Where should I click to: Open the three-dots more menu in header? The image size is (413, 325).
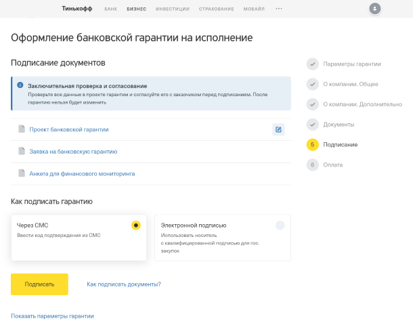click(278, 9)
